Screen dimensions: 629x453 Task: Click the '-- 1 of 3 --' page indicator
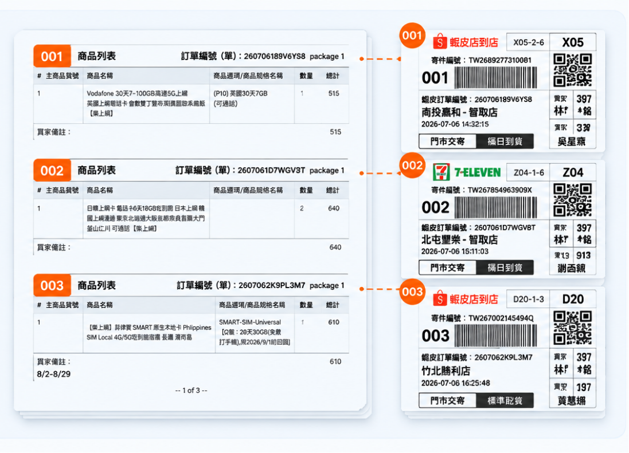pos(192,391)
